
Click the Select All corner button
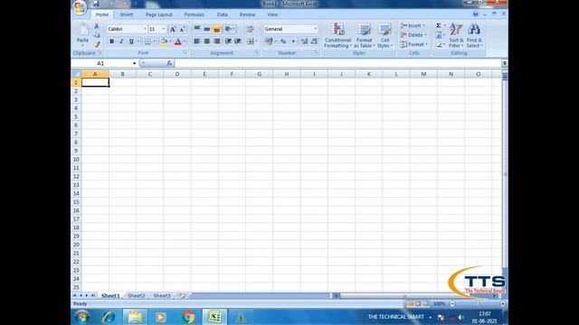pos(76,74)
